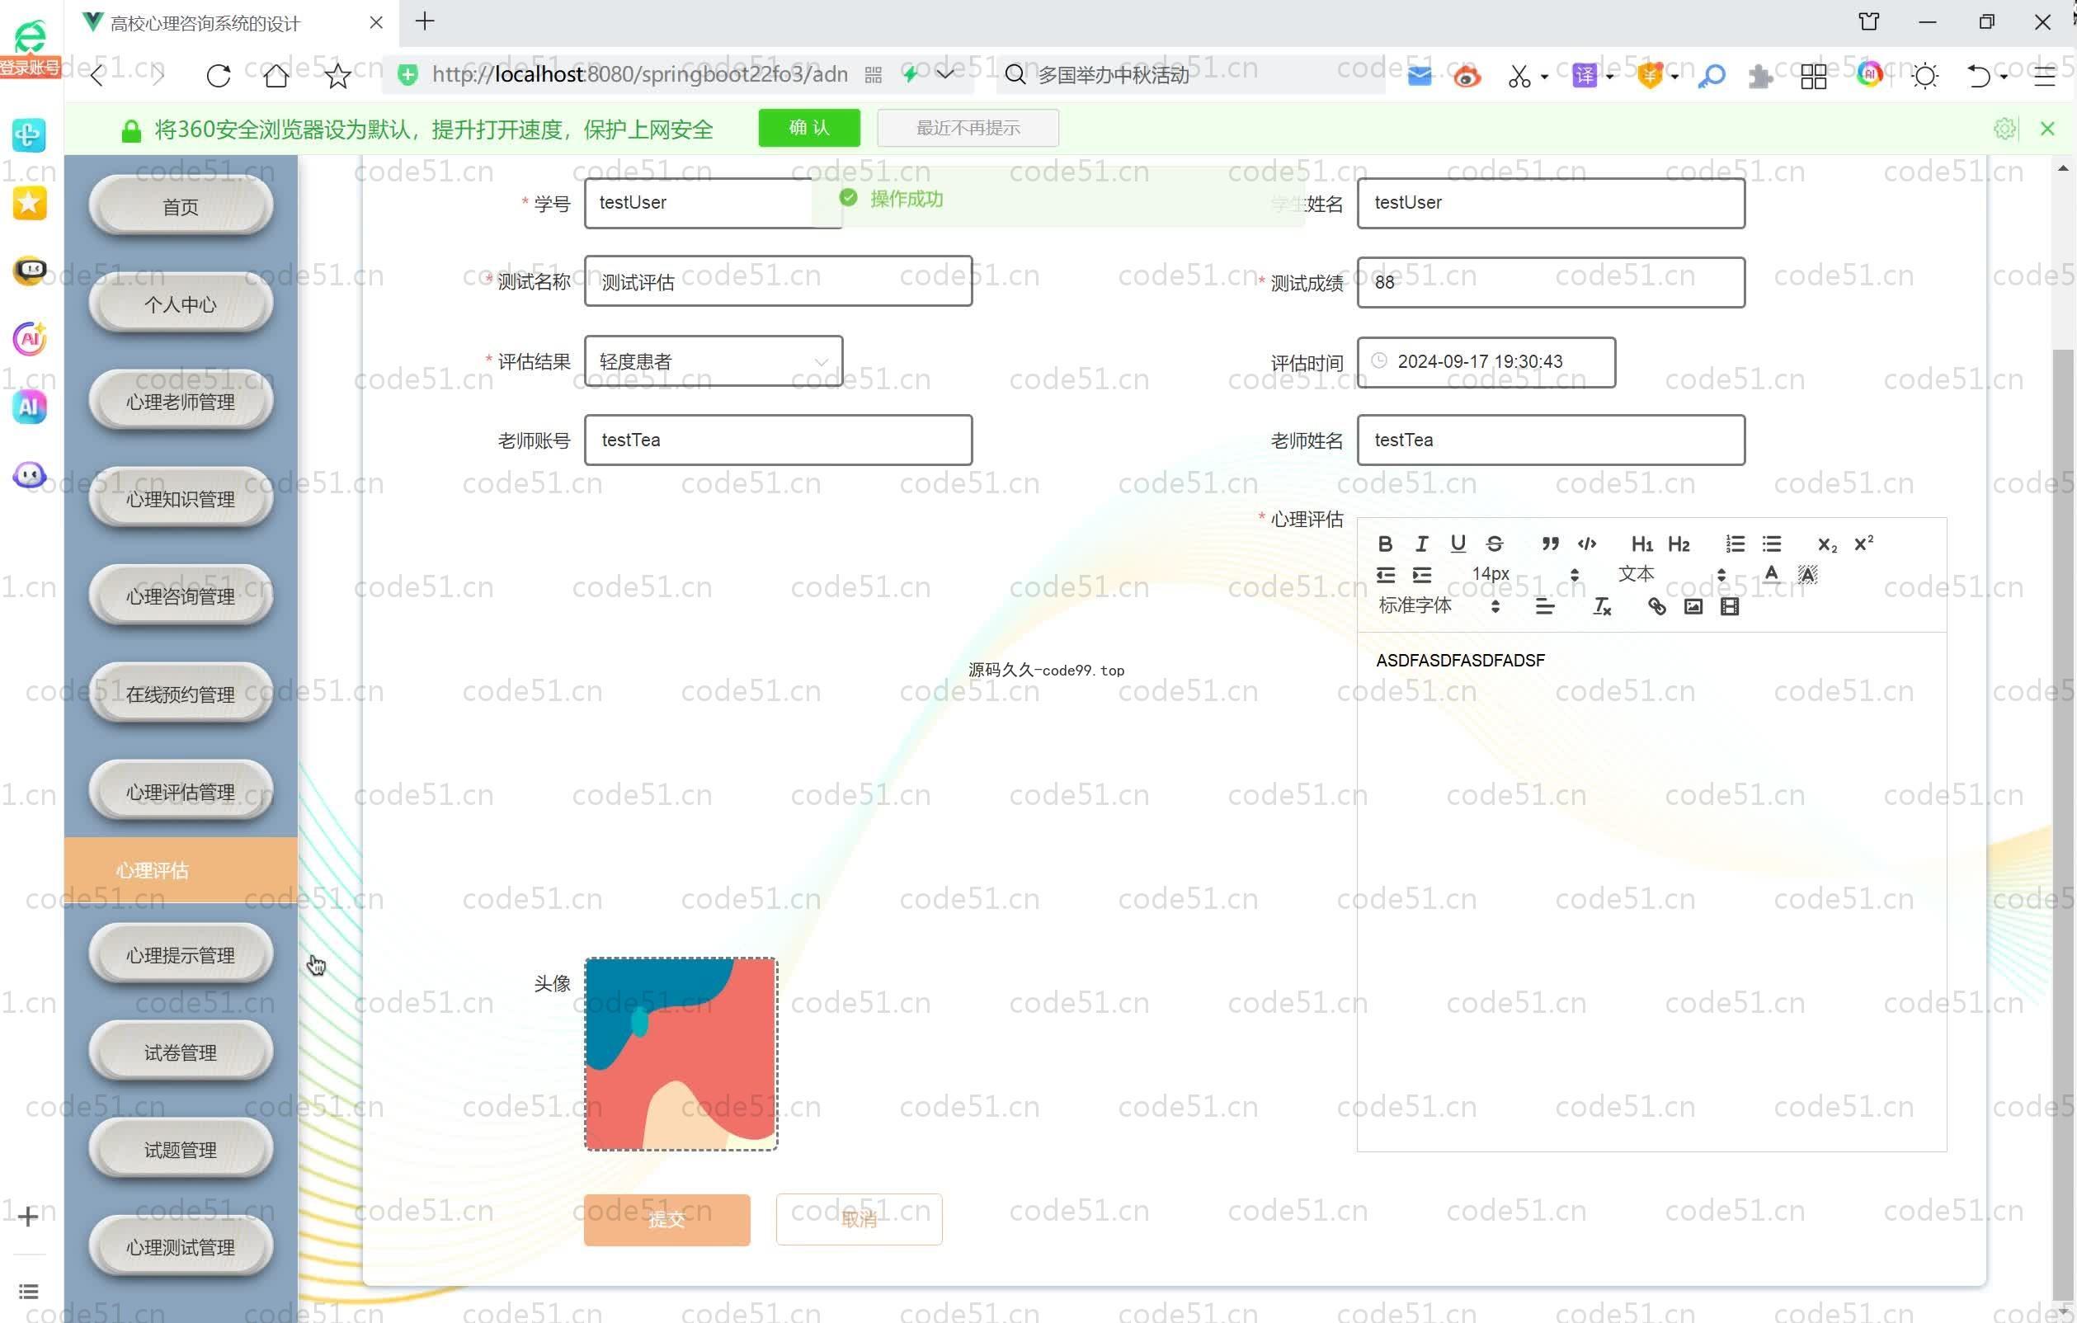Image resolution: width=2077 pixels, height=1323 pixels.
Task: Open 个人中心 sidebar menu
Action: [x=181, y=304]
